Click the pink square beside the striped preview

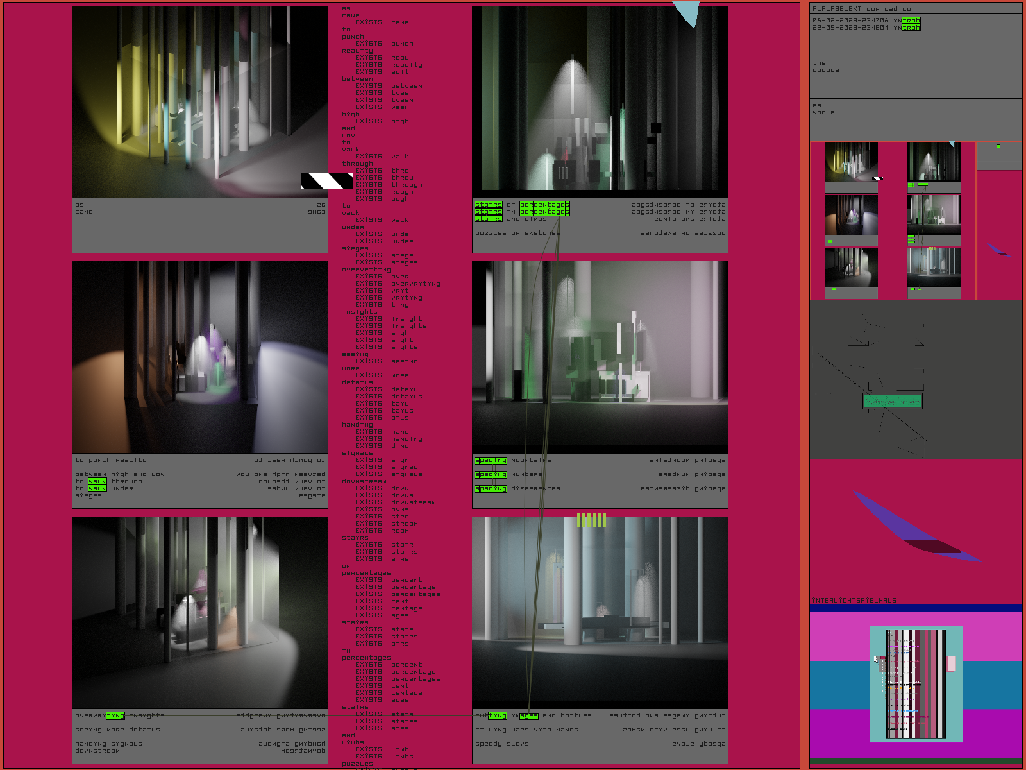coord(952,663)
